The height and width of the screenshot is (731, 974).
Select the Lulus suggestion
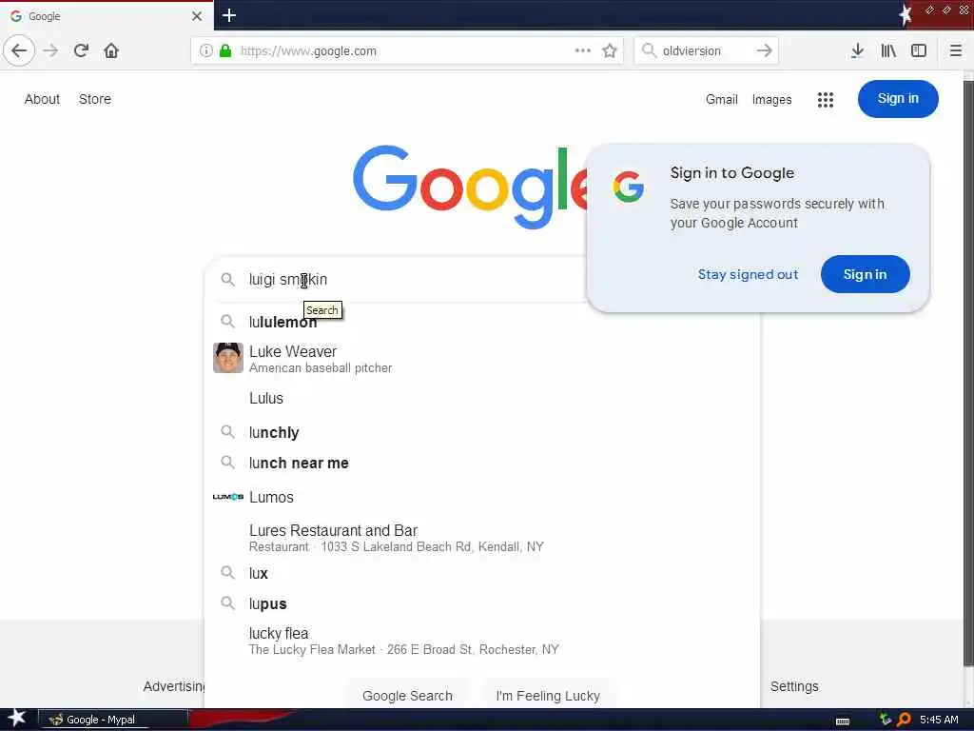[x=481, y=399]
